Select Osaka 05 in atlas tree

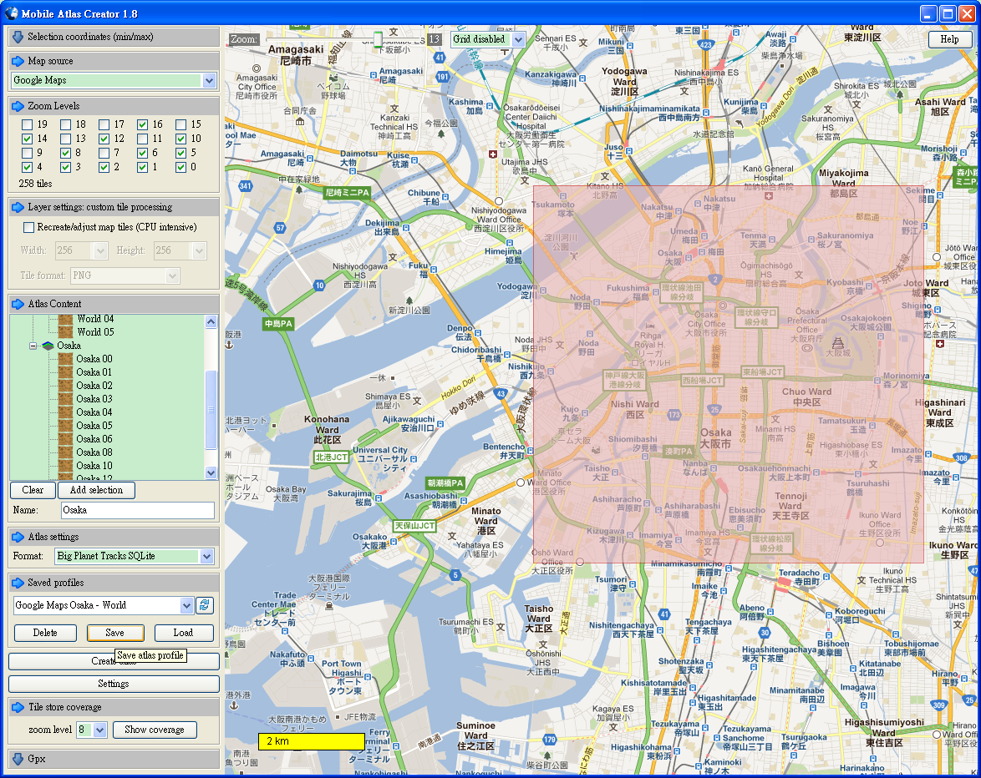click(94, 426)
